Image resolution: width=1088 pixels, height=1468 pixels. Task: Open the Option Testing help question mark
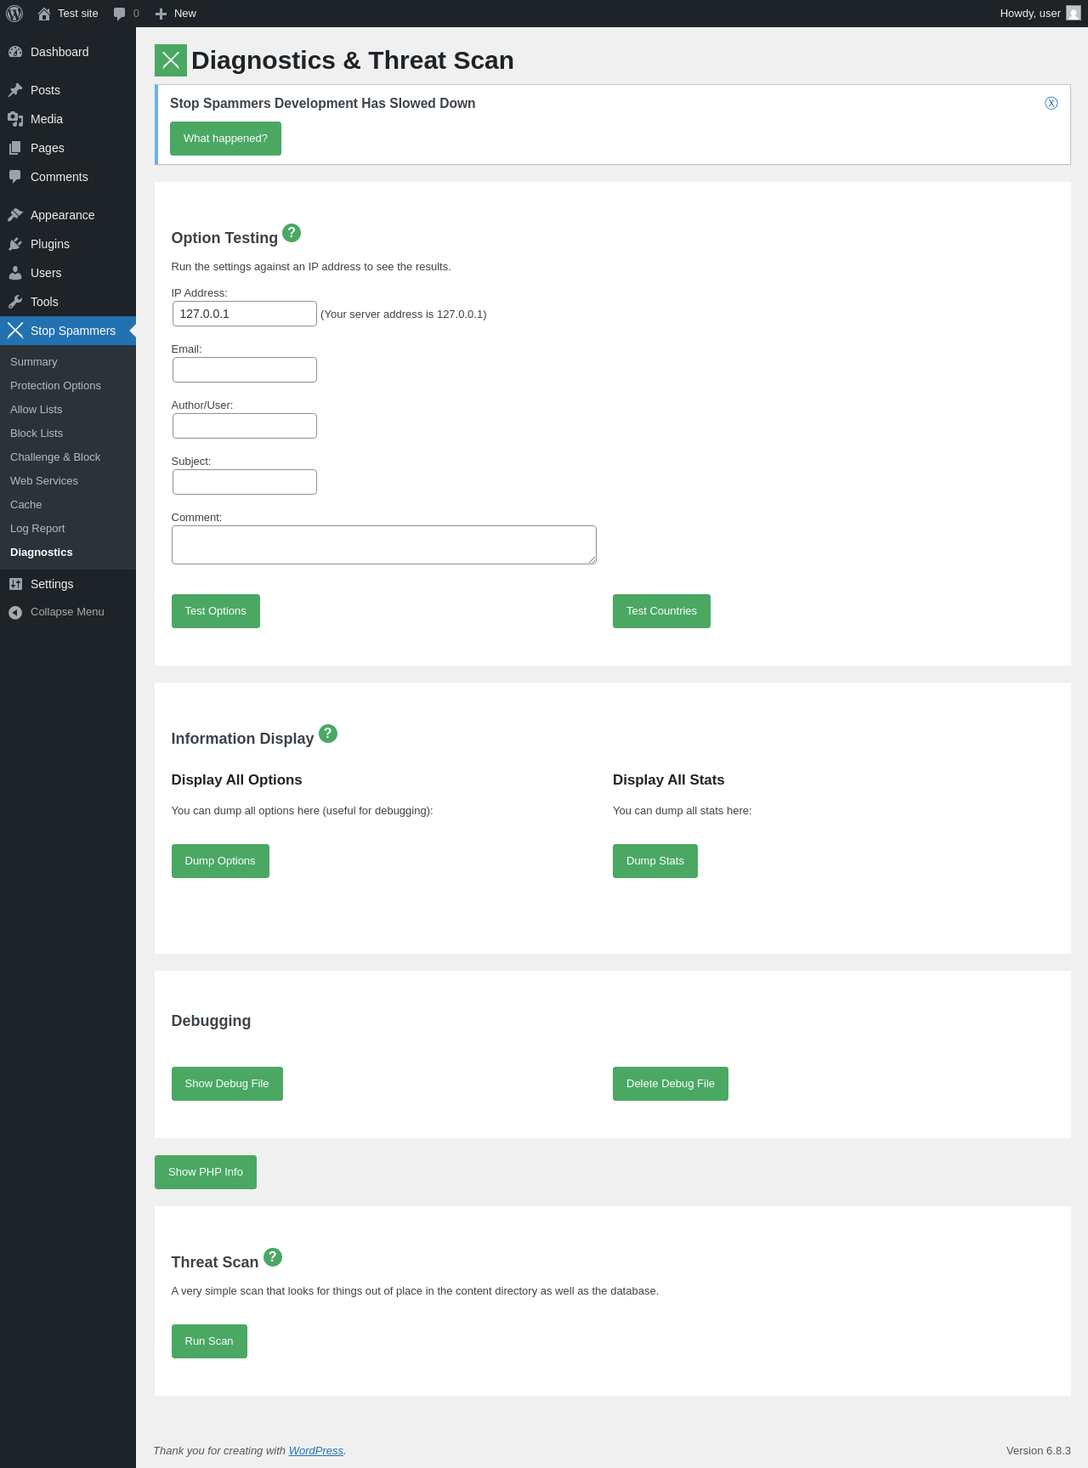point(292,233)
